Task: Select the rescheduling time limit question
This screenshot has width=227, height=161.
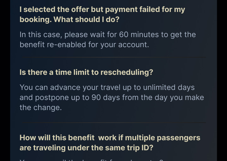Action: click(86, 72)
